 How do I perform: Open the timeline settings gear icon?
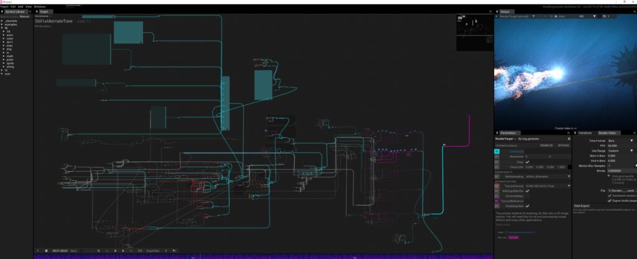tap(46, 250)
